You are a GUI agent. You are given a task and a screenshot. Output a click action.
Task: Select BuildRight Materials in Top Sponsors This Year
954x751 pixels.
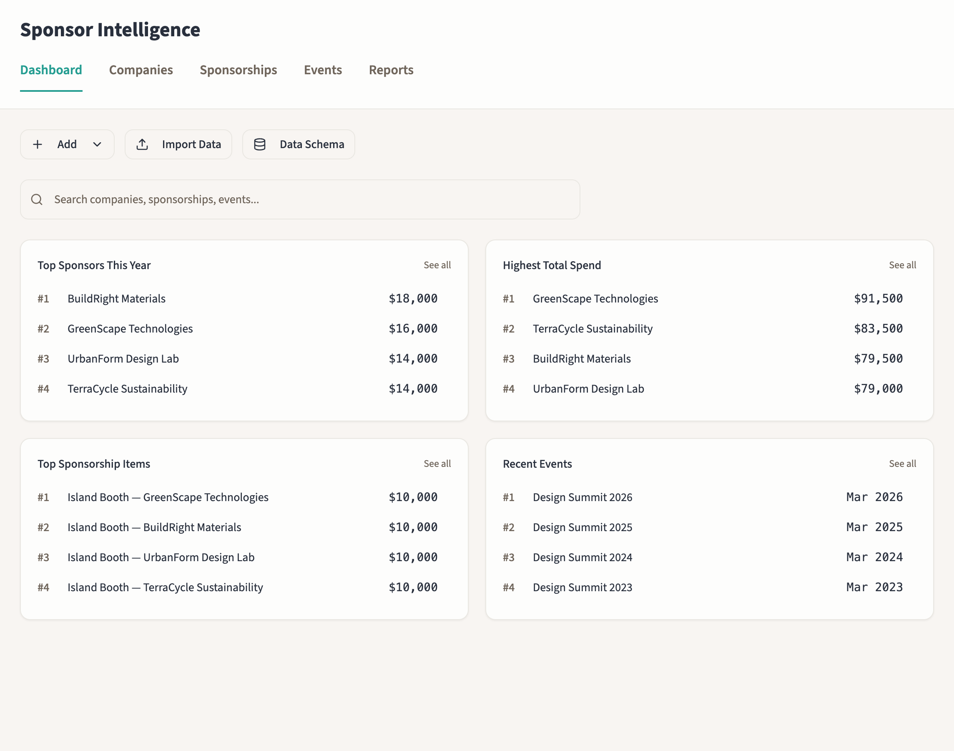(x=116, y=299)
